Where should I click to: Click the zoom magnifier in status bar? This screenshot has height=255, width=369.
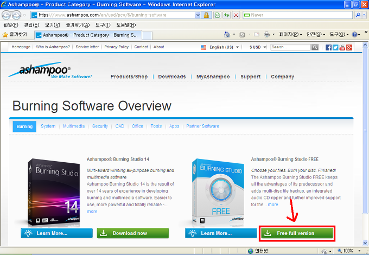pos(340,251)
